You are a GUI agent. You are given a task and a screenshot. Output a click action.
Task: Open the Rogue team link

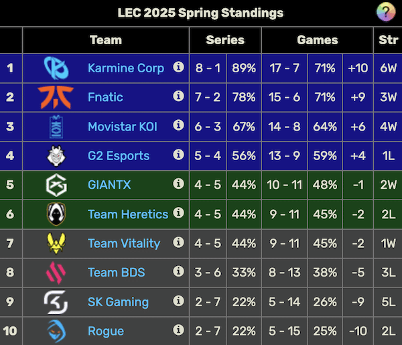coord(106,331)
